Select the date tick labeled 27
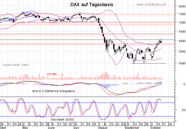This screenshot has height=129, width=186. click(71, 124)
